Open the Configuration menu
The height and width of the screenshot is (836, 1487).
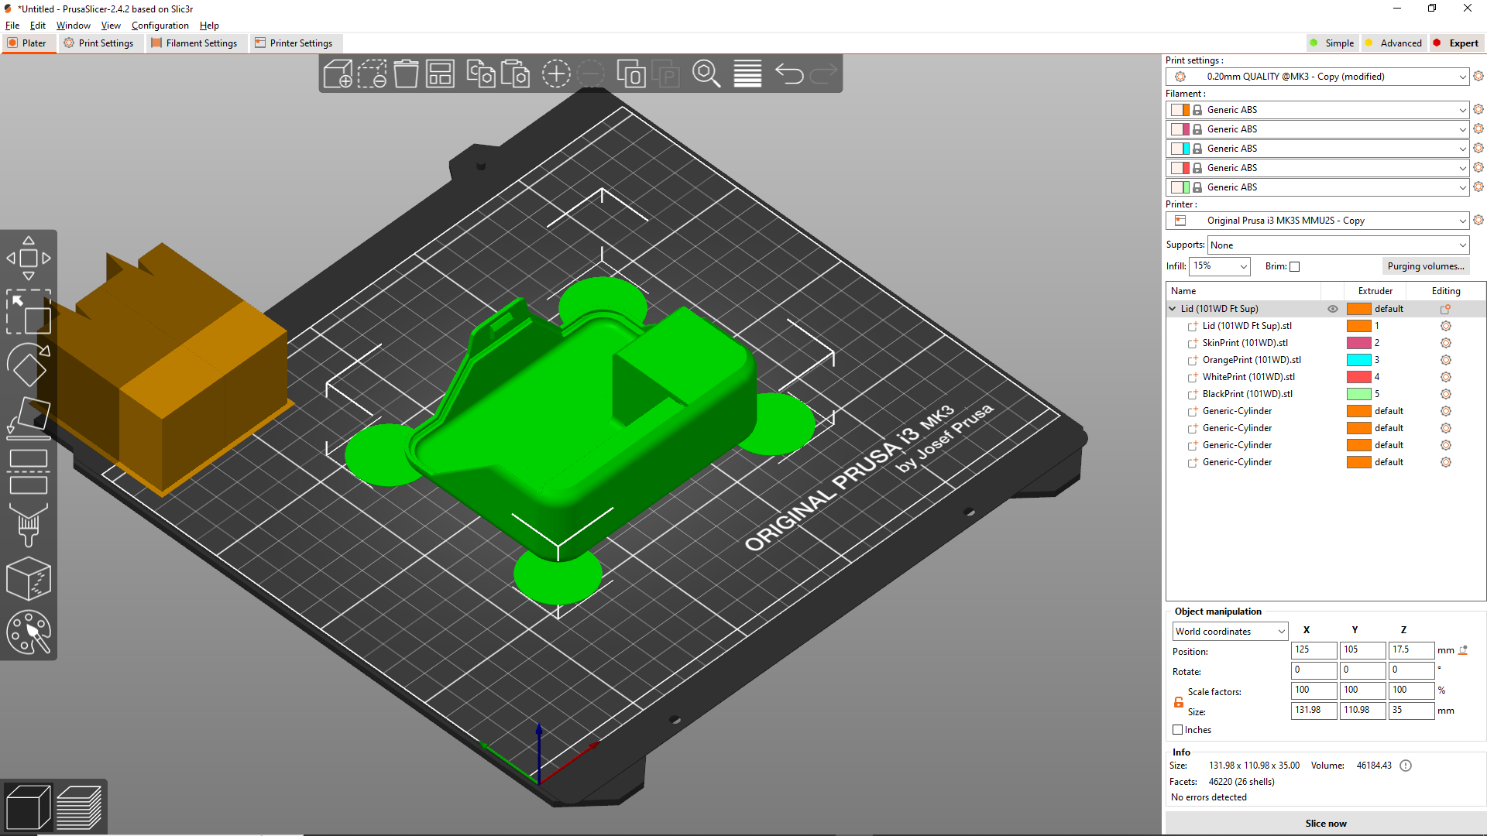point(160,26)
